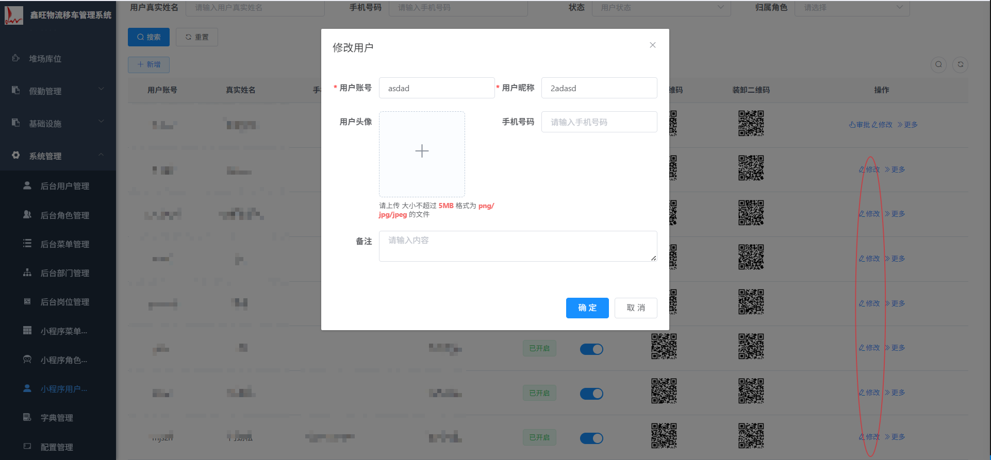The image size is (991, 460).
Task: Open 小程序菜单 sidebar item
Action: pos(58,331)
